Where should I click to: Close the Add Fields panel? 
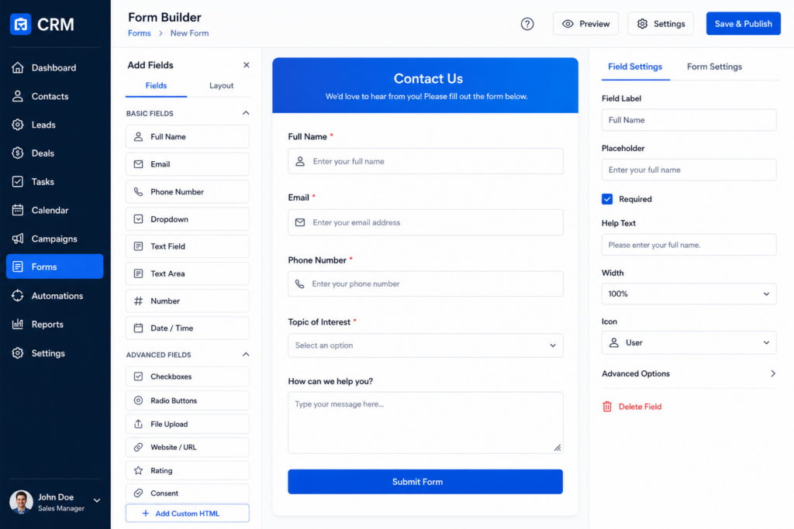pyautogui.click(x=246, y=65)
